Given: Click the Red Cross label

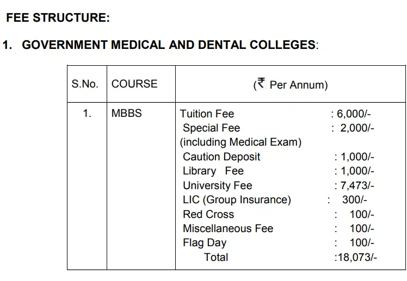Looking at the screenshot, I should (x=208, y=214).
